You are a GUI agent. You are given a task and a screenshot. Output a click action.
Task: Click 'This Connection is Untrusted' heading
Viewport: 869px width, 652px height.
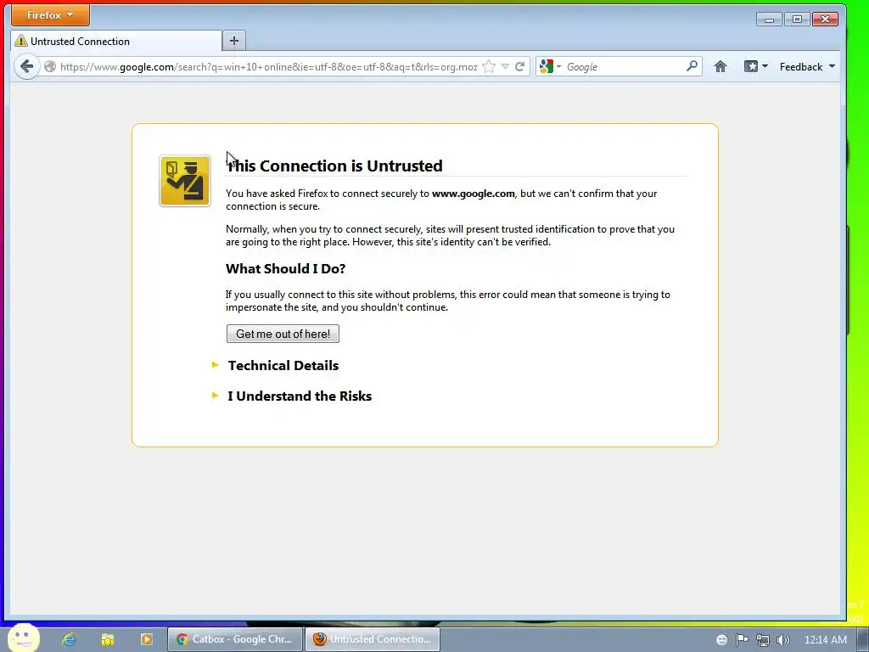click(334, 166)
